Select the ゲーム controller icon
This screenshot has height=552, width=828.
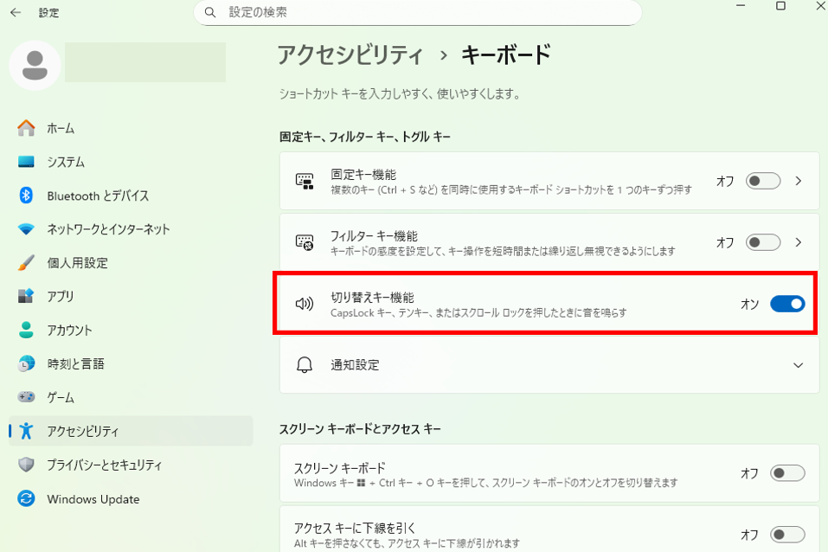[x=27, y=398]
